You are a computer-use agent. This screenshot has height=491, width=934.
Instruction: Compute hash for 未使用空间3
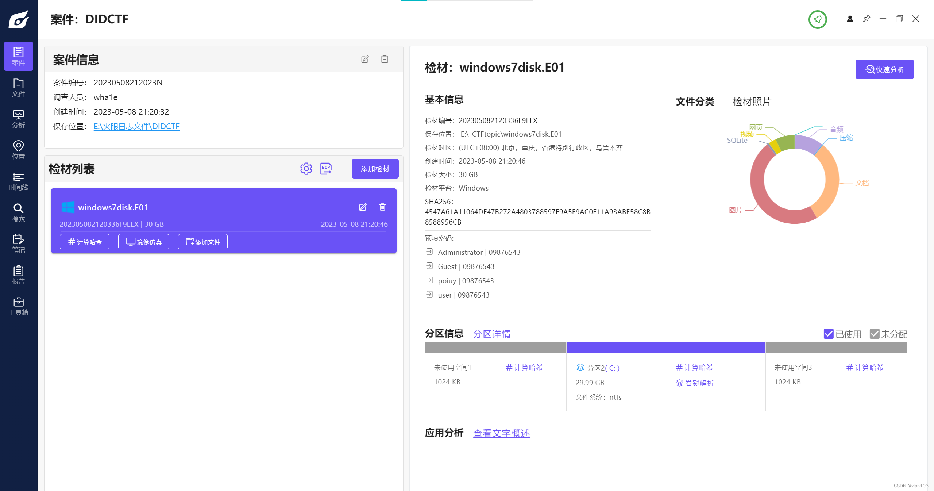[865, 367]
